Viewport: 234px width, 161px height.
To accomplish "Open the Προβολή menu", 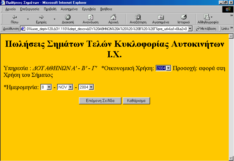I will pyautogui.click(x=50, y=9).
